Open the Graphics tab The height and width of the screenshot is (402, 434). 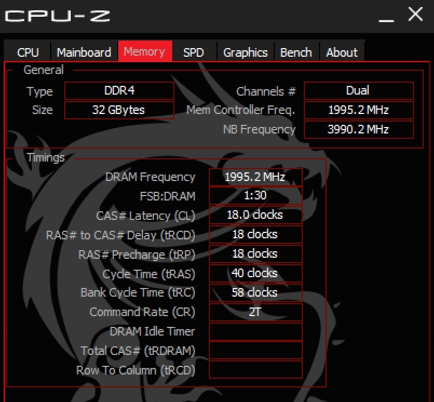pos(245,51)
